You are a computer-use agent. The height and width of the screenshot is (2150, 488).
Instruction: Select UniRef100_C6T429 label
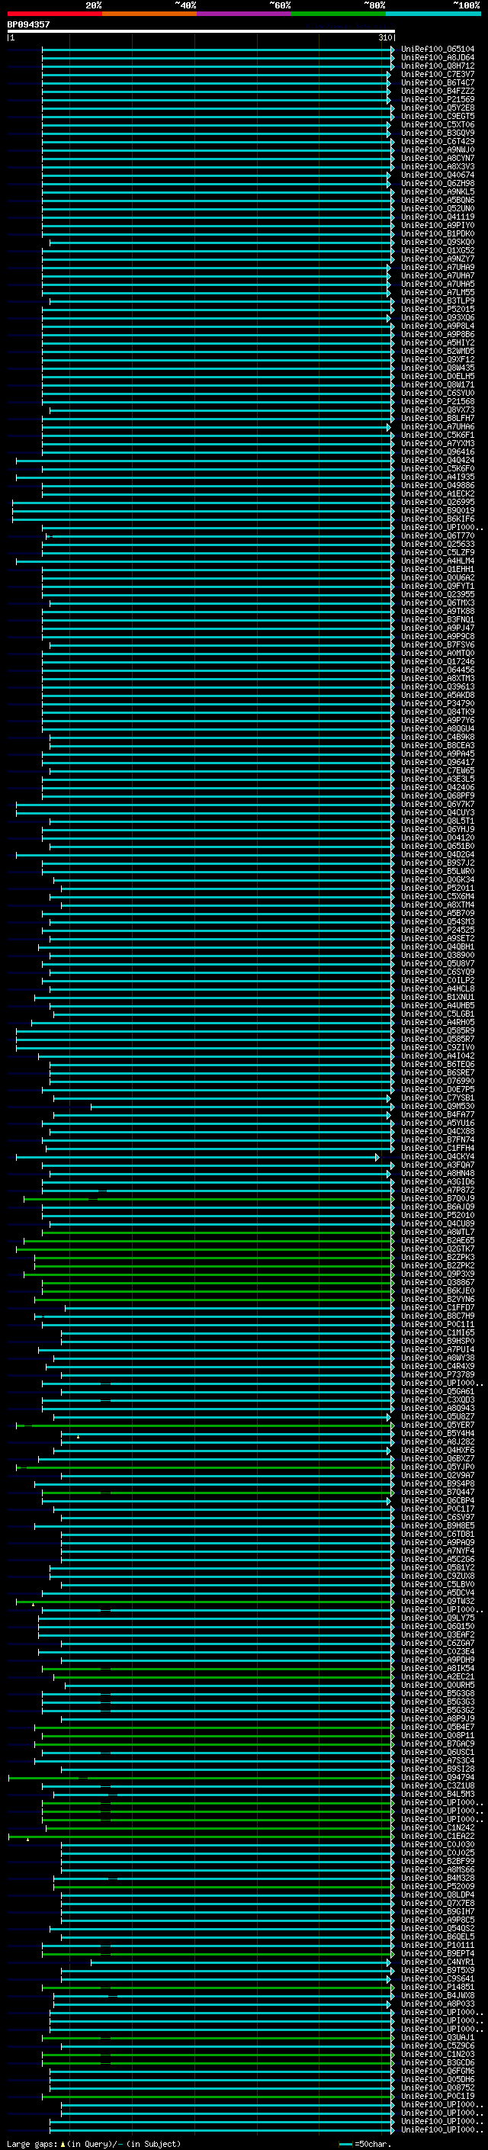click(437, 141)
